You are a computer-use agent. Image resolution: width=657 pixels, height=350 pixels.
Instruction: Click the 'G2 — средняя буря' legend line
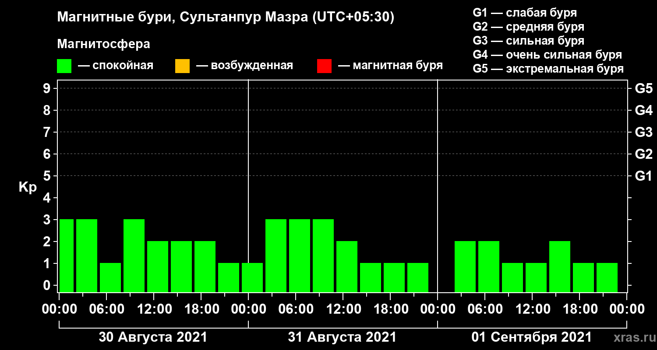pyautogui.click(x=529, y=27)
